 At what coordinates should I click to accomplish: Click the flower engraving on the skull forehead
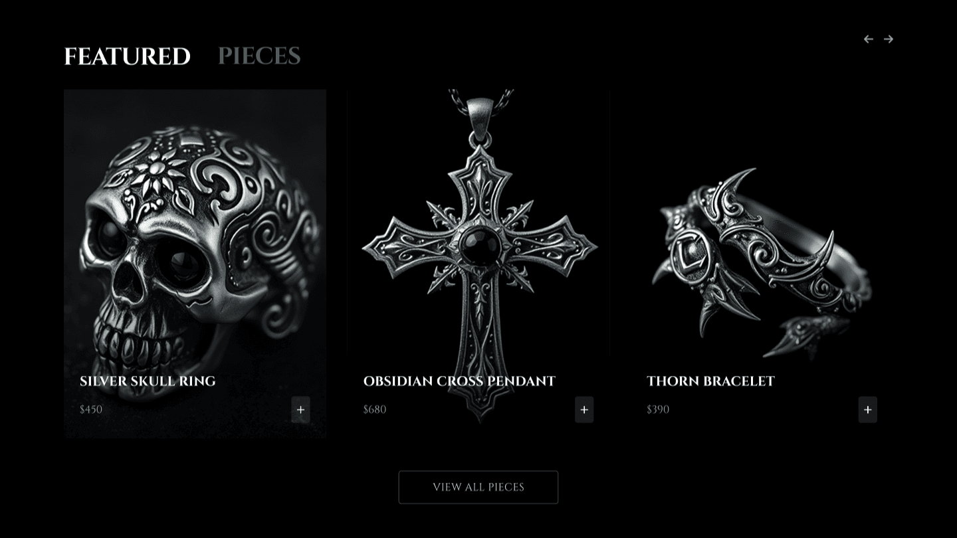pos(156,173)
